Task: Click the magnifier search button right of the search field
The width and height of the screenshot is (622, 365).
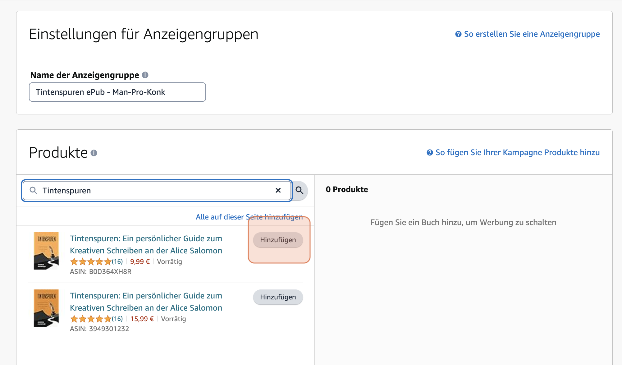Action: click(x=299, y=190)
